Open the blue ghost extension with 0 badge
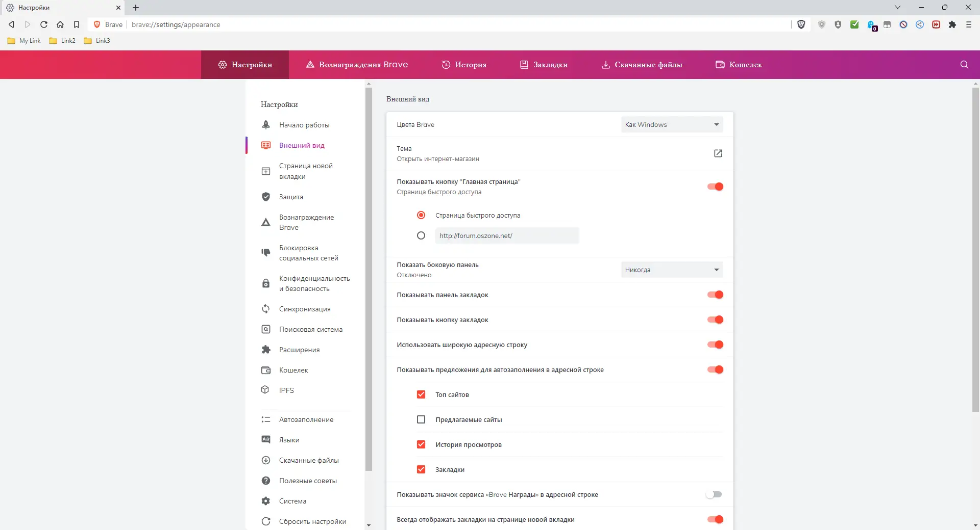This screenshot has height=530, width=980. [x=871, y=25]
